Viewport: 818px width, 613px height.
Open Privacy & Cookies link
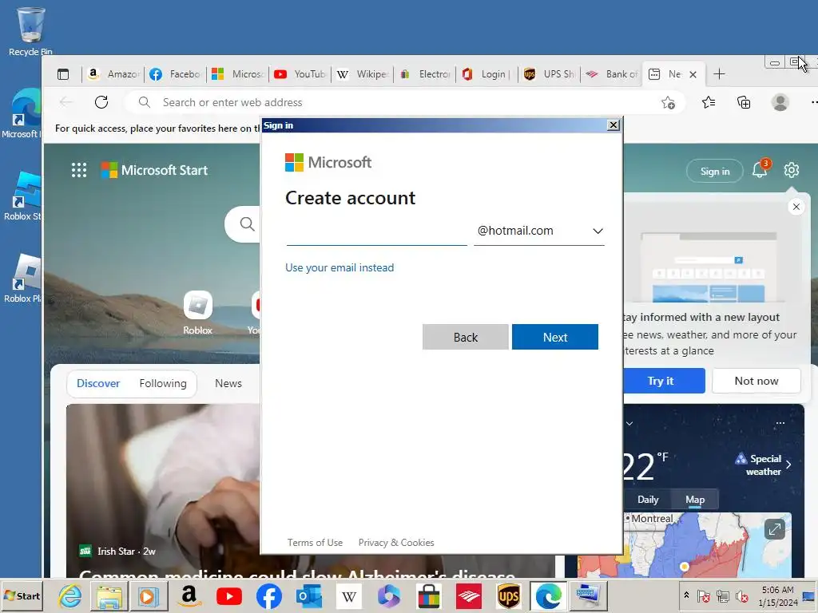[396, 543]
